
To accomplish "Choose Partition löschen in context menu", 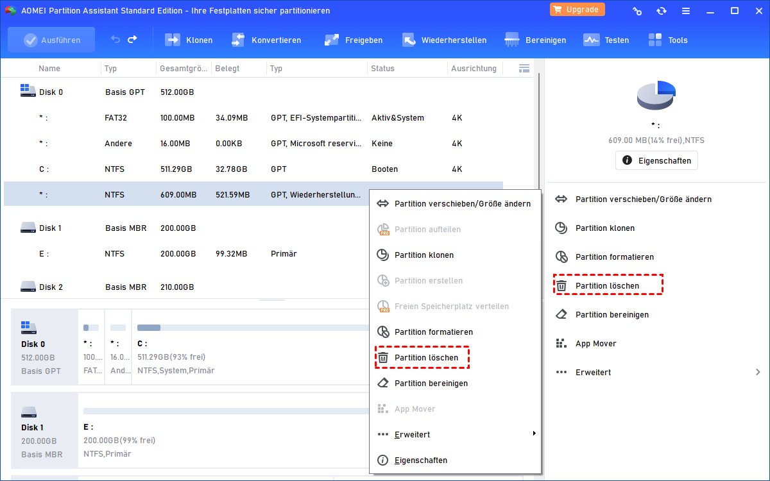I will [x=455, y=358].
